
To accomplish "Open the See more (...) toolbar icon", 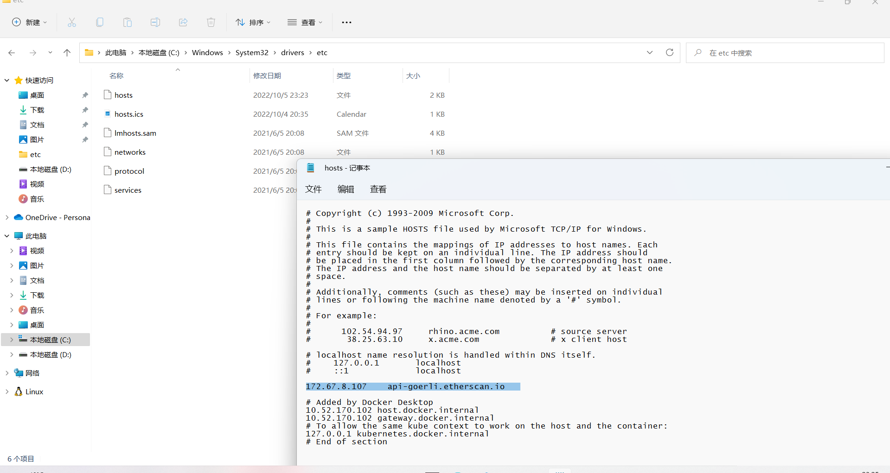I will point(346,22).
